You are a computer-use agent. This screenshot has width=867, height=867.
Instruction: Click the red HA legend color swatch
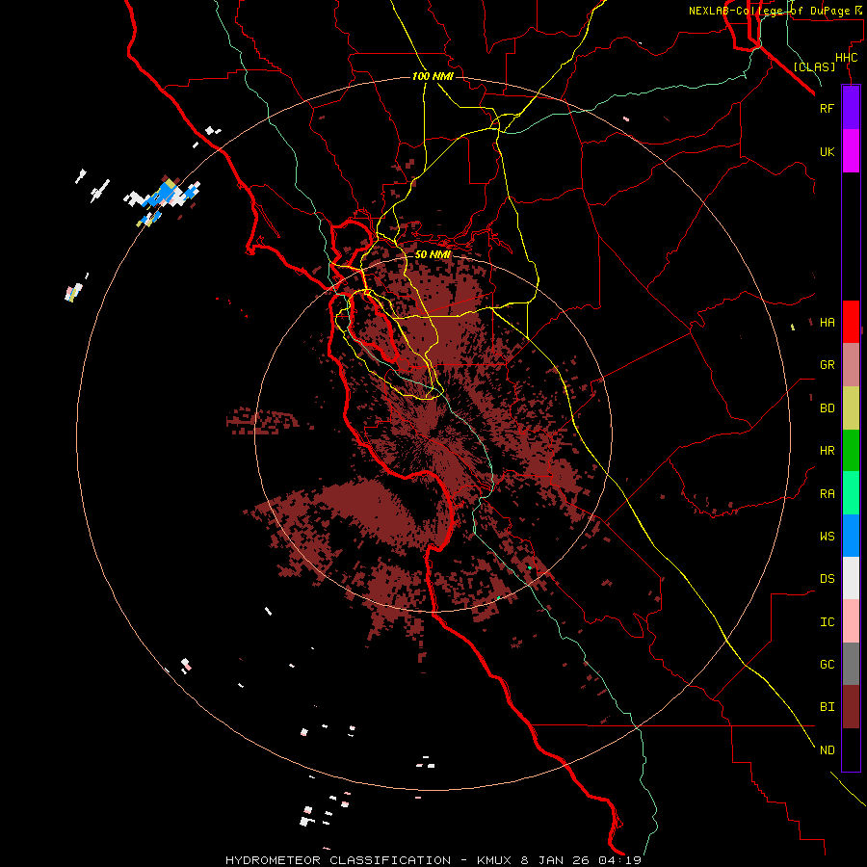point(851,322)
